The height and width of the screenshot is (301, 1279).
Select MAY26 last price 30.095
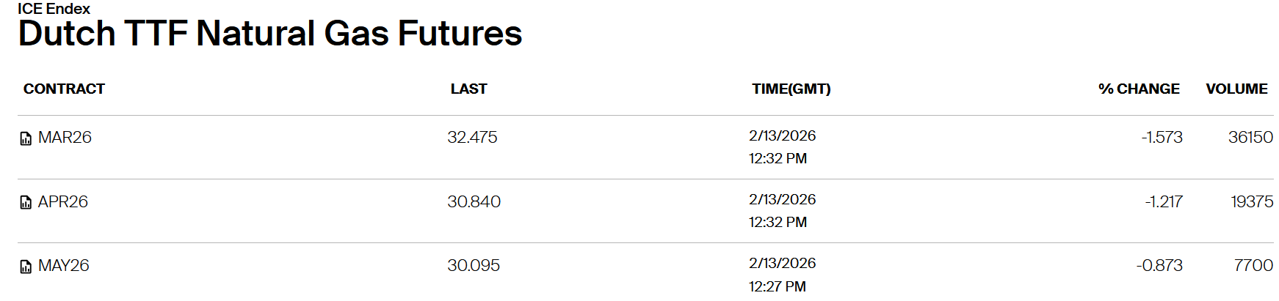tap(474, 266)
